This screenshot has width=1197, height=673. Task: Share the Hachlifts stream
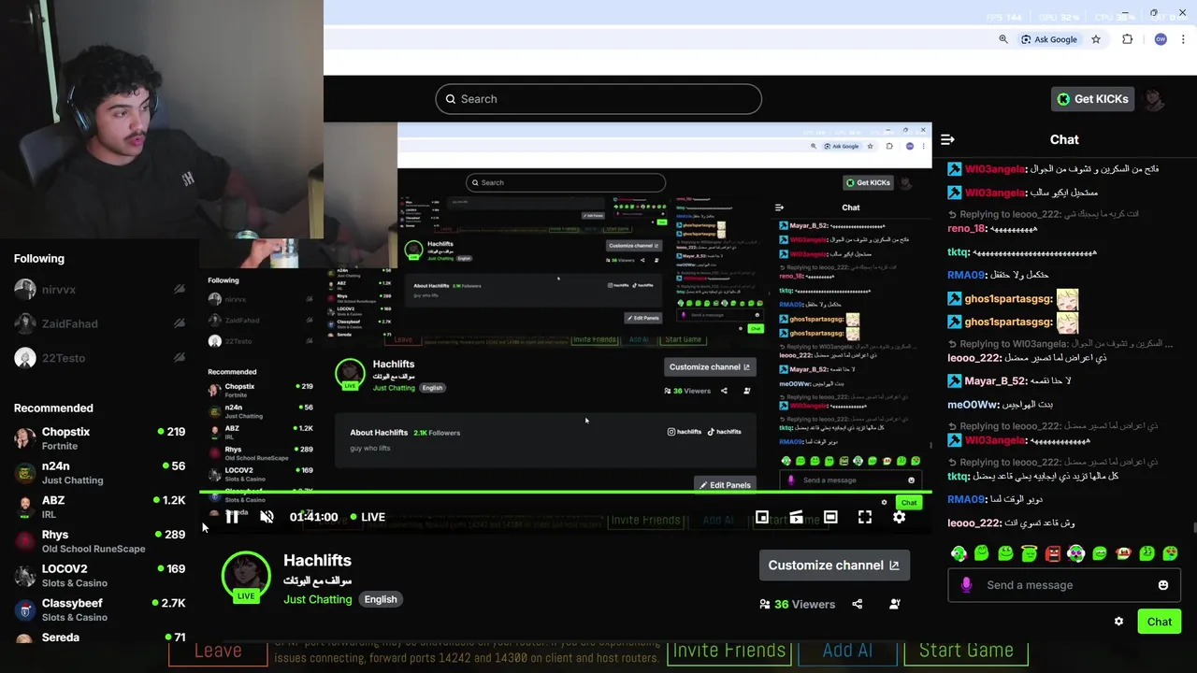[x=858, y=605]
